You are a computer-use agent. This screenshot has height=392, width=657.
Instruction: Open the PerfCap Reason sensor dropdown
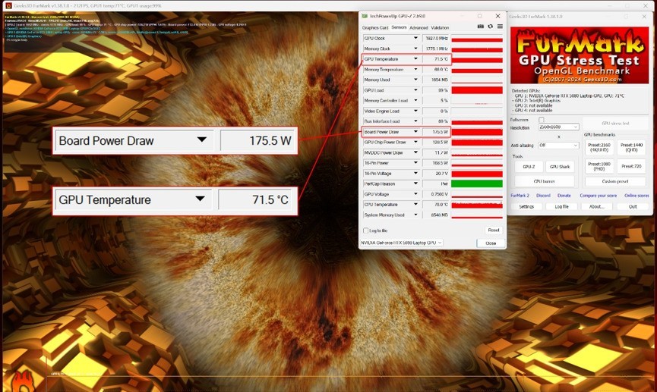point(415,183)
